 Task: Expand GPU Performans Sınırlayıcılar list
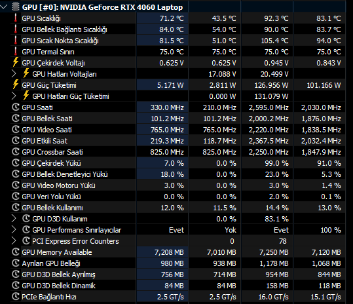point(14,230)
